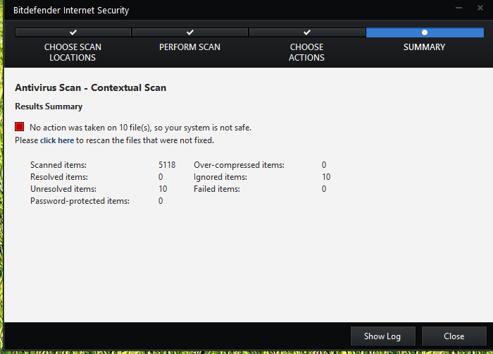Click the Results Summary heading
This screenshot has width=493, height=354.
click(x=49, y=106)
